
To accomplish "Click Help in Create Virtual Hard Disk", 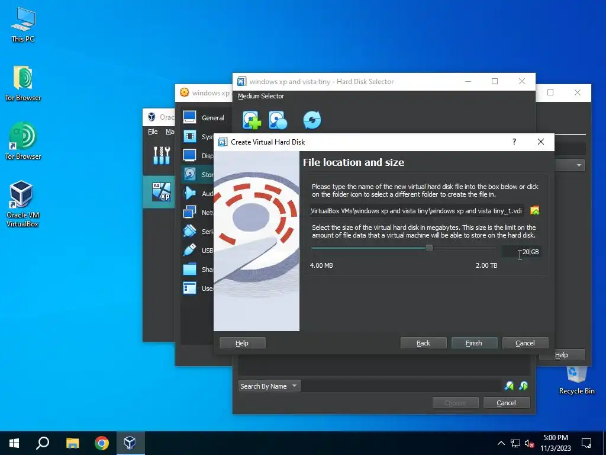I will coord(242,343).
